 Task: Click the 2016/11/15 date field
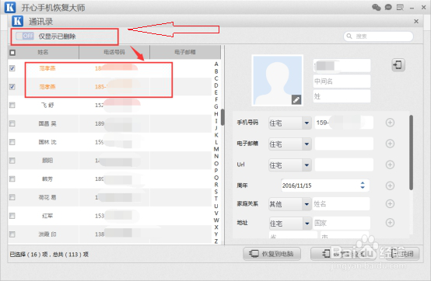[x=325, y=186]
